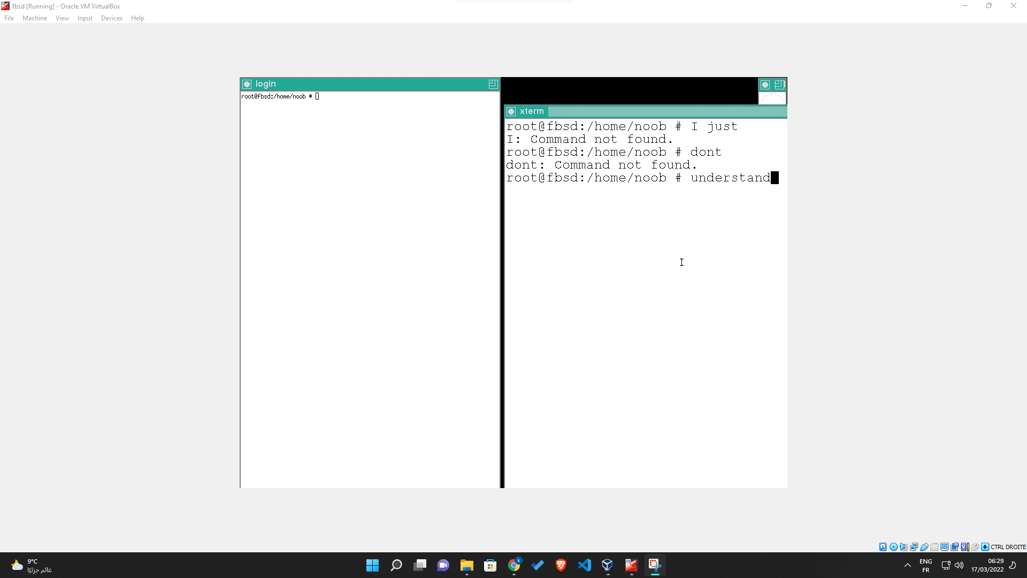Click the weather widget showing 9°C
1027x578 pixels.
(x=29, y=565)
